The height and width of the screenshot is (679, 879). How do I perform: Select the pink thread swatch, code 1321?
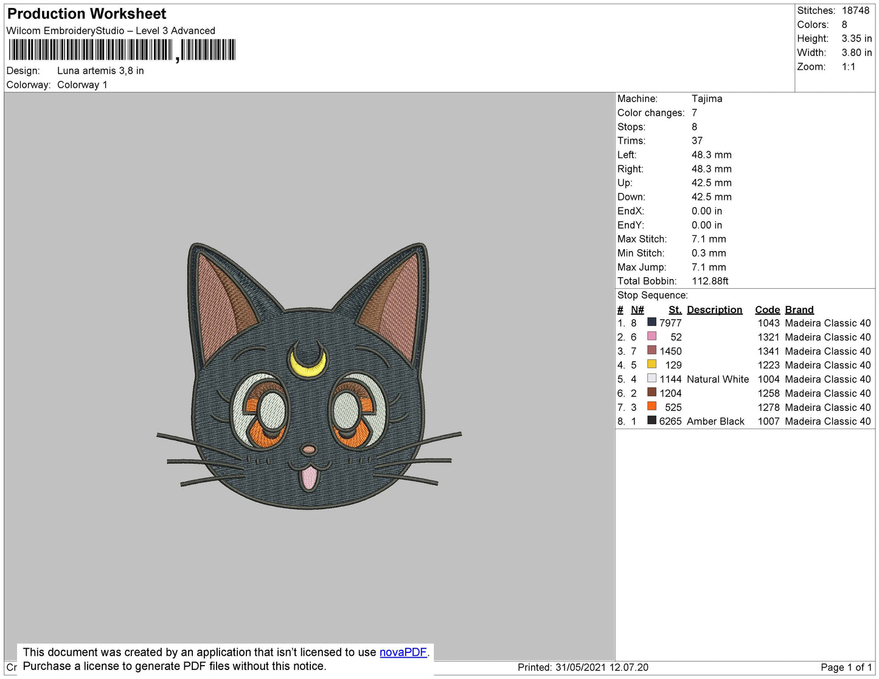651,336
